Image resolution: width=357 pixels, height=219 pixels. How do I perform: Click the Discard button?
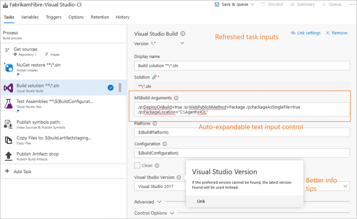[x=272, y=4]
